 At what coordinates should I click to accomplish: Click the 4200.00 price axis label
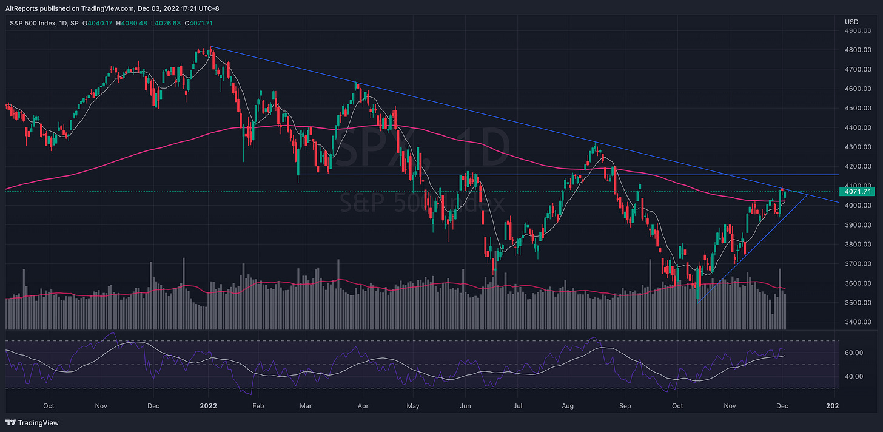pyautogui.click(x=858, y=166)
